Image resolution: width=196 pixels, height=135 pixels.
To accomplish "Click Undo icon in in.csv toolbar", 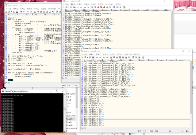I will coord(78,7).
